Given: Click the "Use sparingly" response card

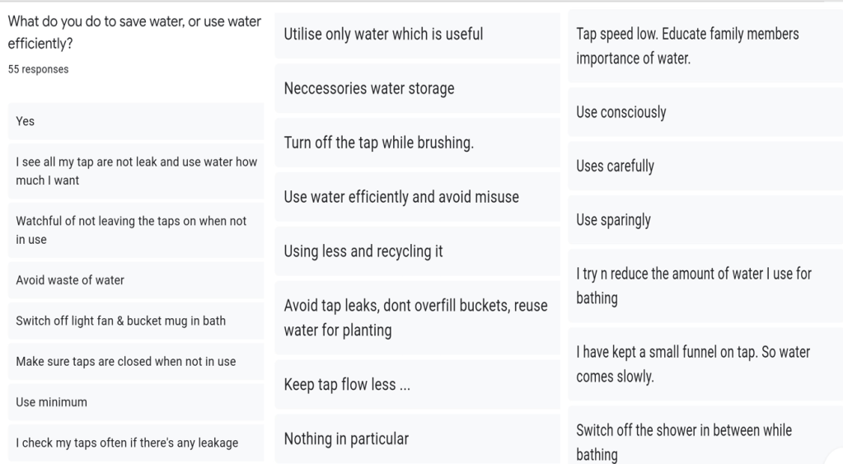Looking at the screenshot, I should [x=705, y=220].
